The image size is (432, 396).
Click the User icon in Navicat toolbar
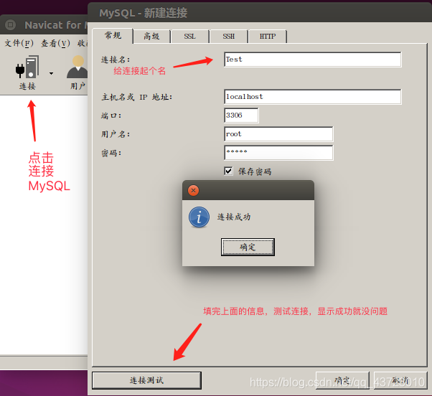click(x=78, y=67)
